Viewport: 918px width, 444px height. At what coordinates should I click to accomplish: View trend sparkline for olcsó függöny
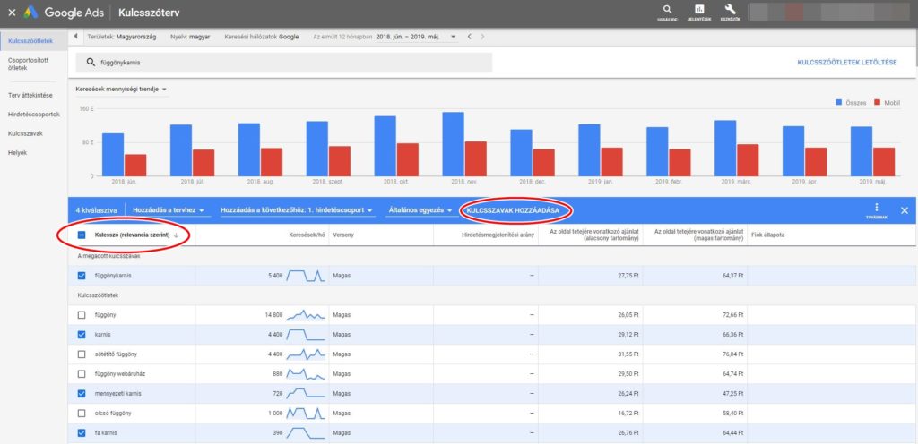pos(305,413)
